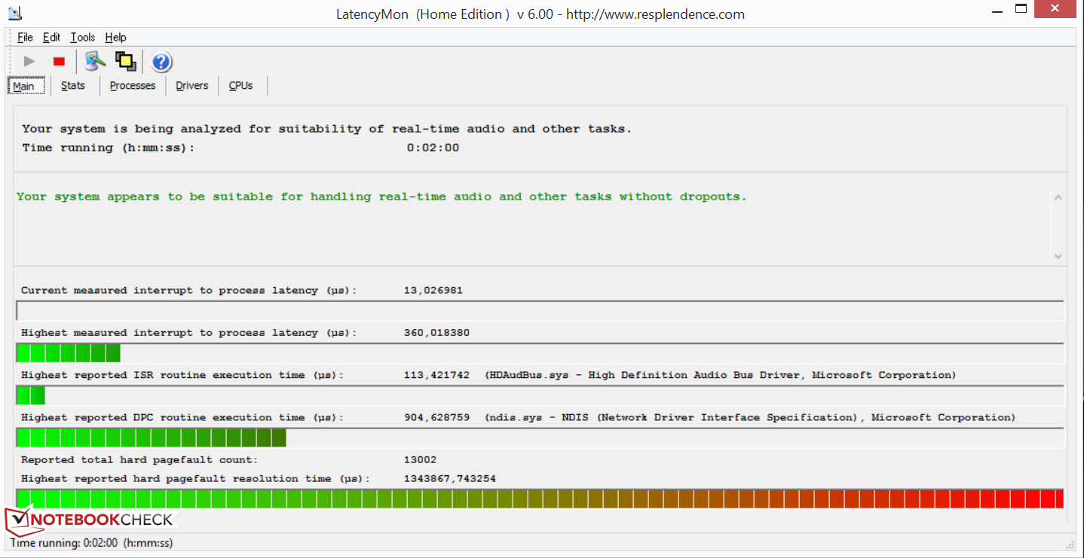This screenshot has height=558, width=1084.
Task: Click the window resize grip in status bar
Action: pos(1070,545)
